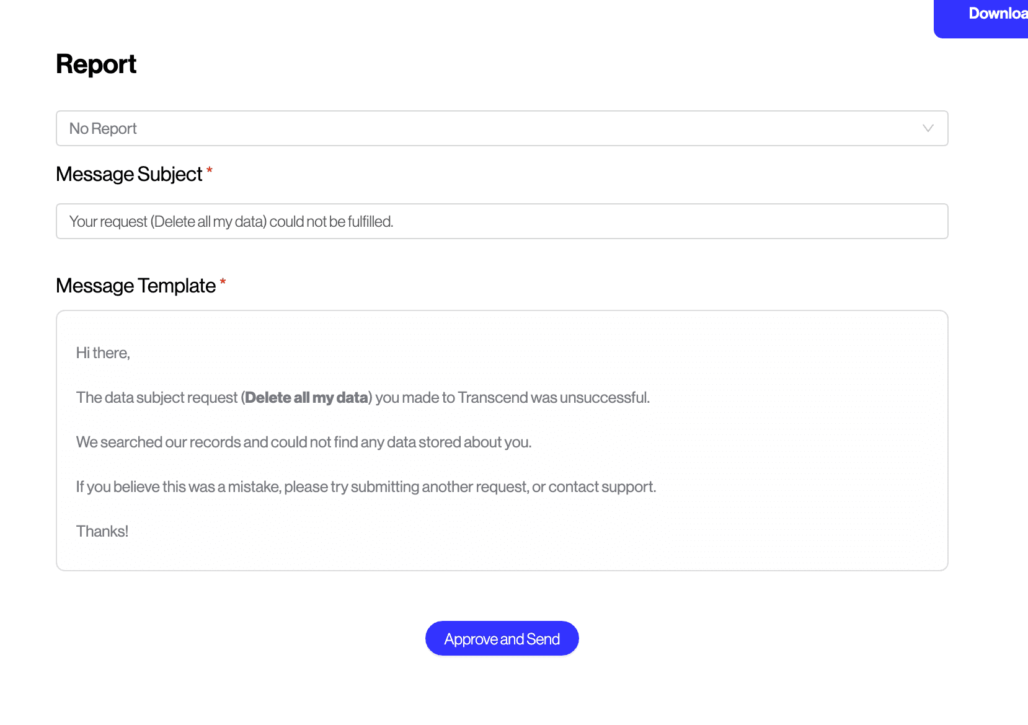Click "was unsuccessful" text in the template
This screenshot has width=1028, height=725.
click(x=590, y=398)
